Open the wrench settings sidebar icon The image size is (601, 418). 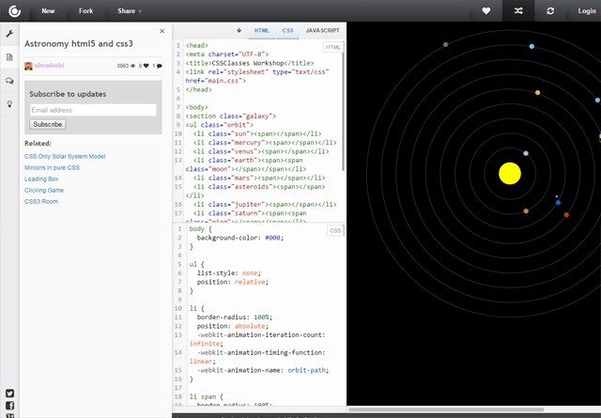coord(9,34)
